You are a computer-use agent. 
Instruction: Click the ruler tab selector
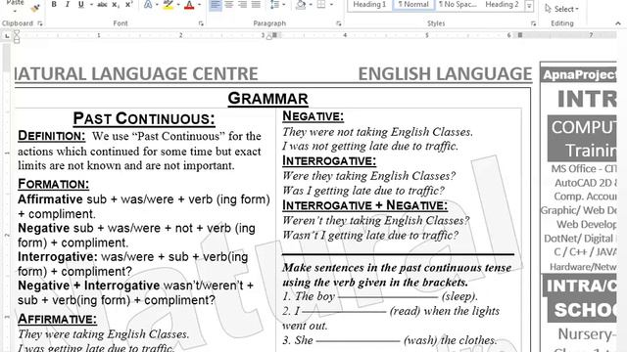[x=7, y=36]
